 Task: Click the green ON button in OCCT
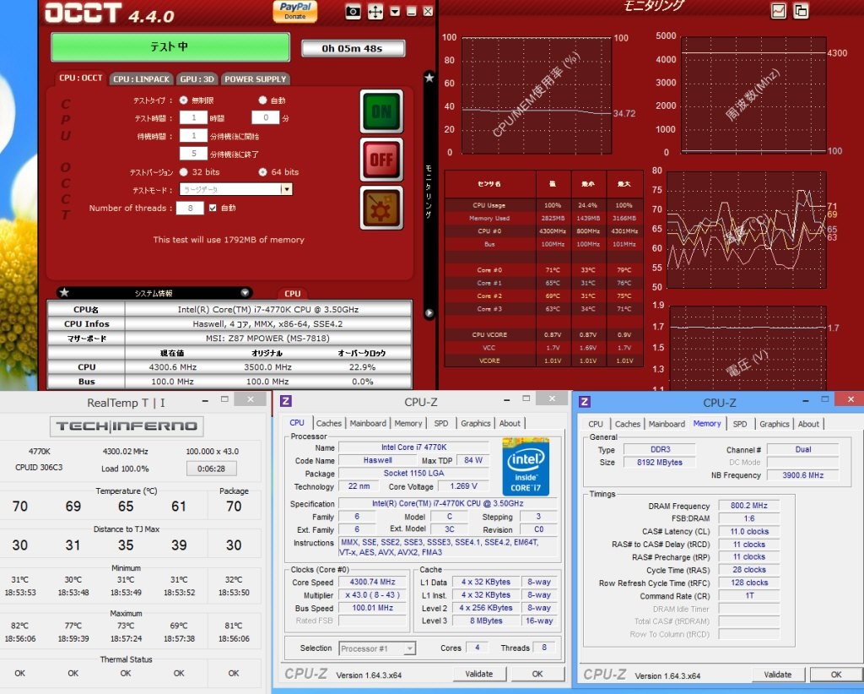click(381, 111)
